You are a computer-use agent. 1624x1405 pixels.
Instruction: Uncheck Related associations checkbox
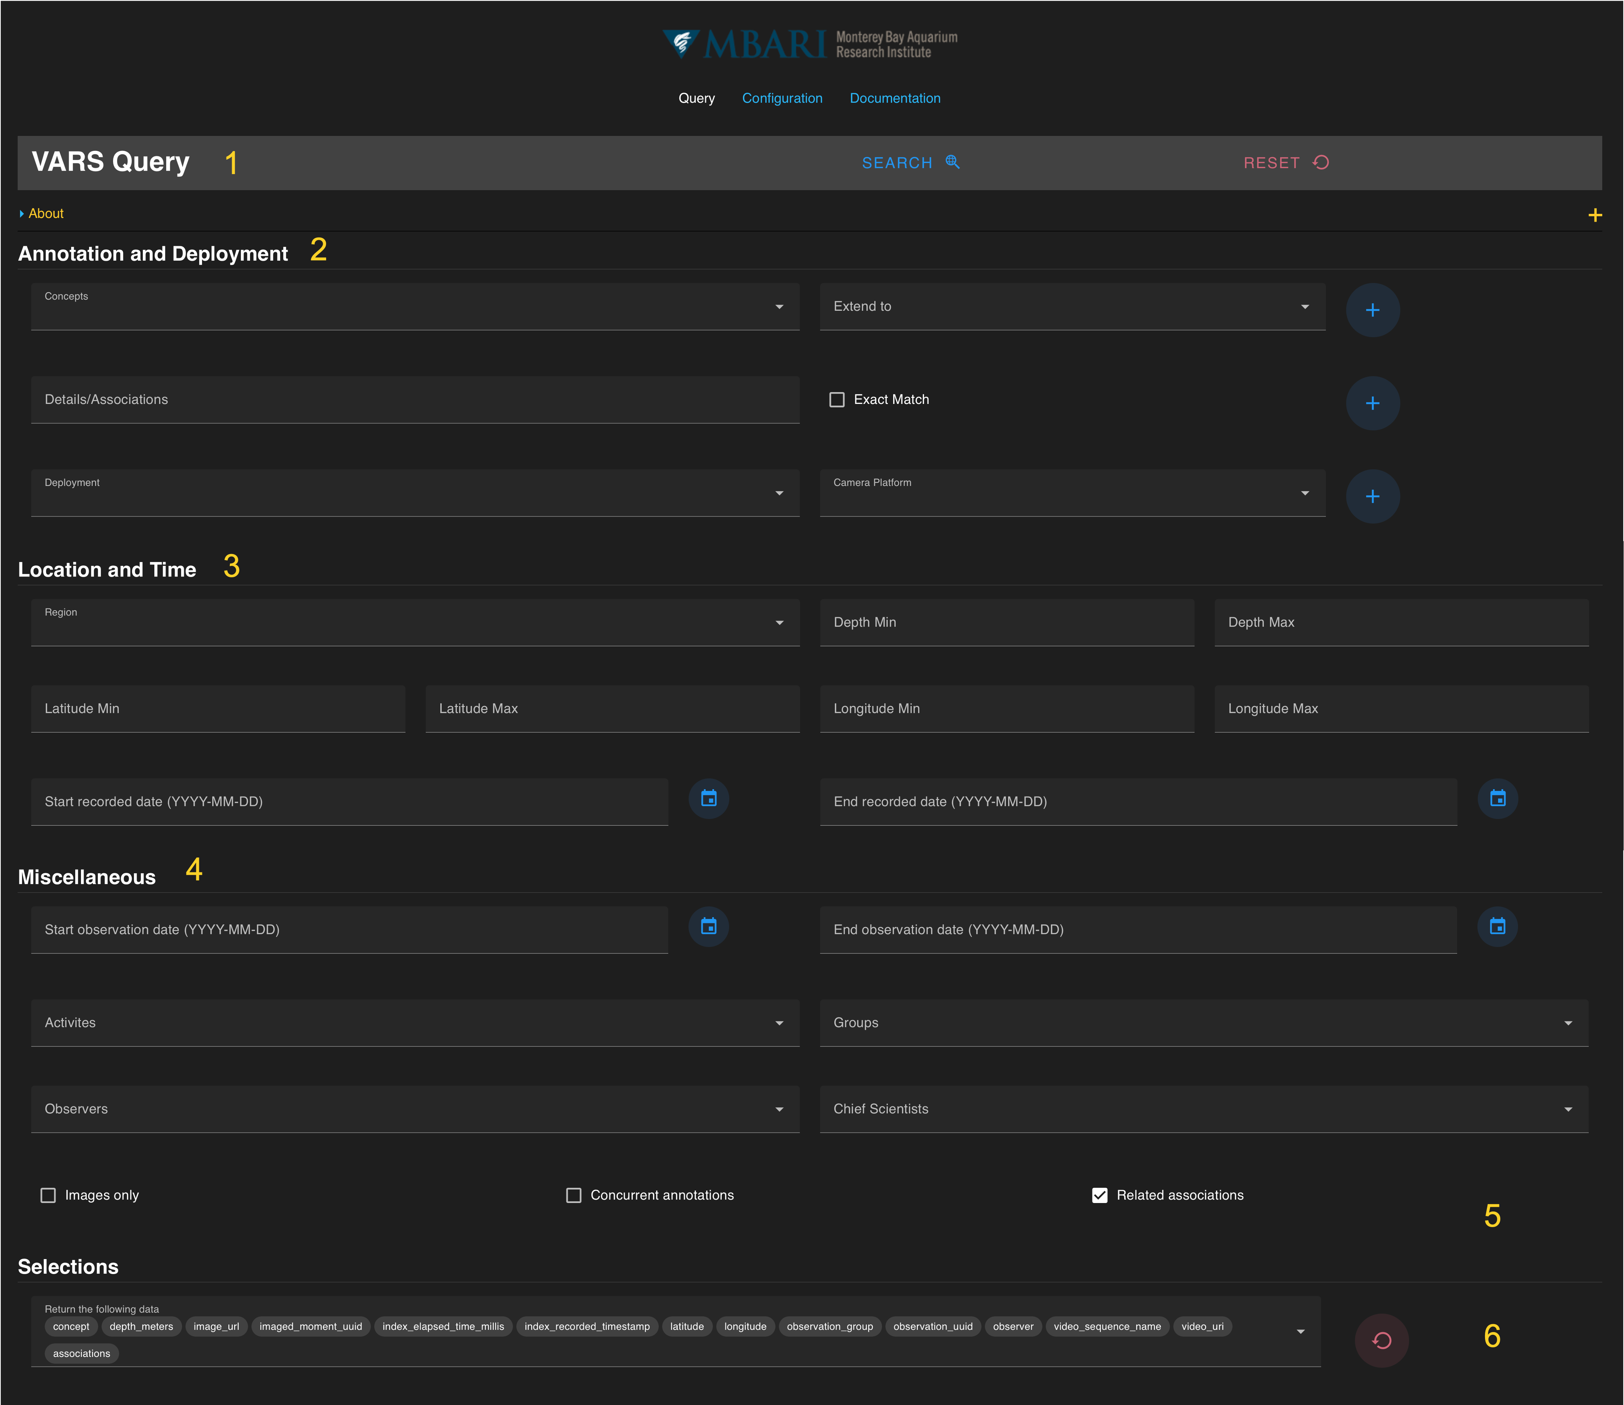coord(1099,1195)
